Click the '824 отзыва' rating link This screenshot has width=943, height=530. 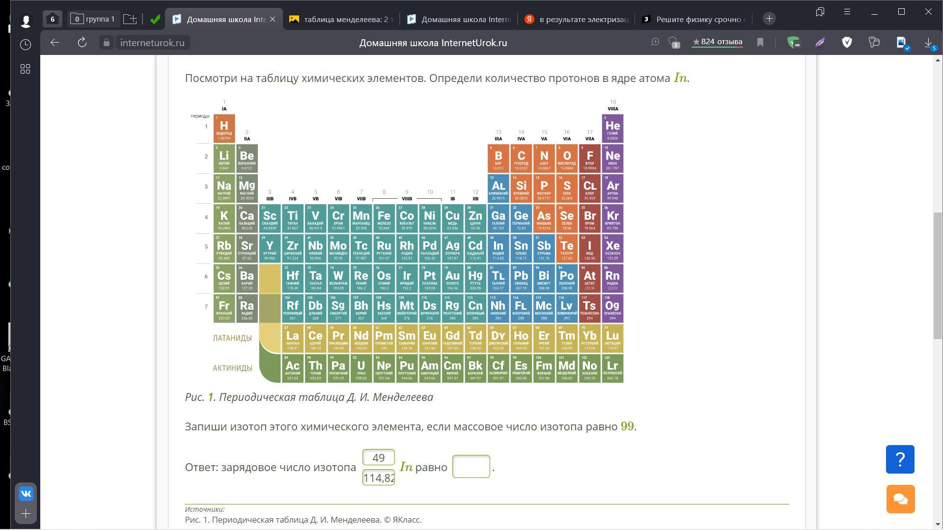click(717, 42)
